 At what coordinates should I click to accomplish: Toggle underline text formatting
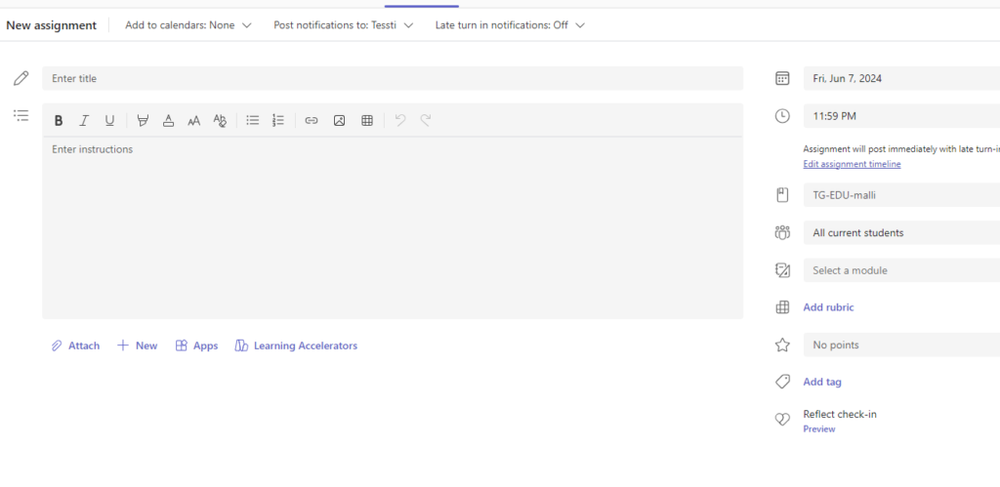pyautogui.click(x=109, y=121)
